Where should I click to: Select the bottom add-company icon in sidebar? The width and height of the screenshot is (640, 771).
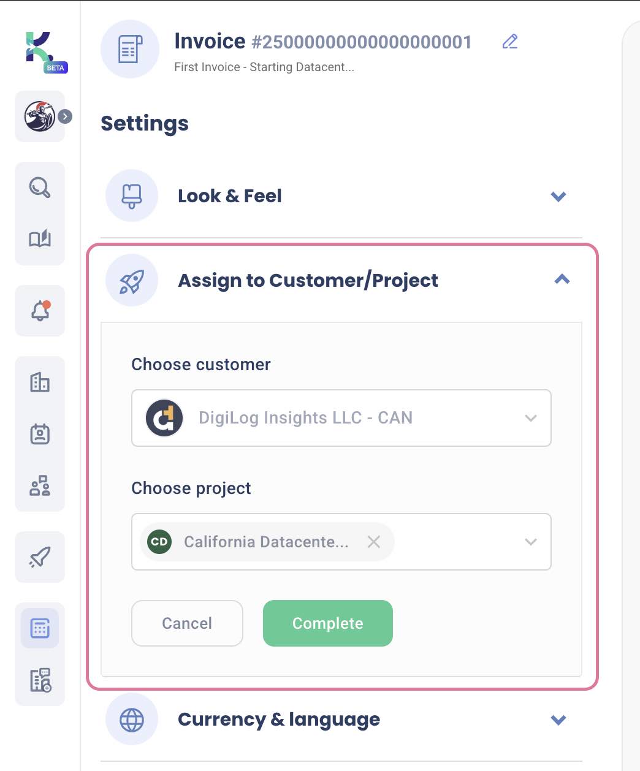point(39,680)
